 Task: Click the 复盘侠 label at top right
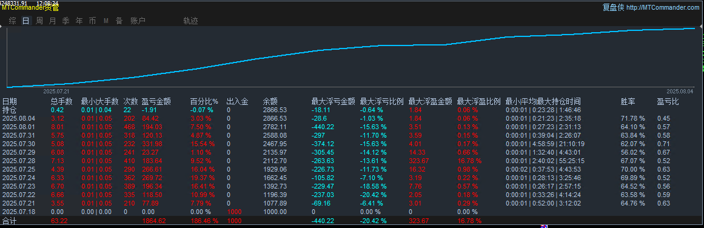pyautogui.click(x=613, y=8)
